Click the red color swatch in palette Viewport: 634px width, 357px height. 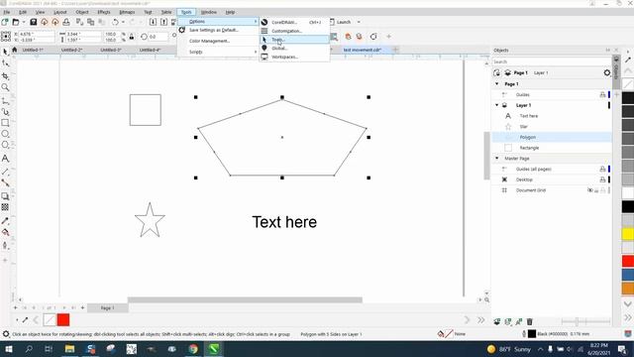(628, 261)
